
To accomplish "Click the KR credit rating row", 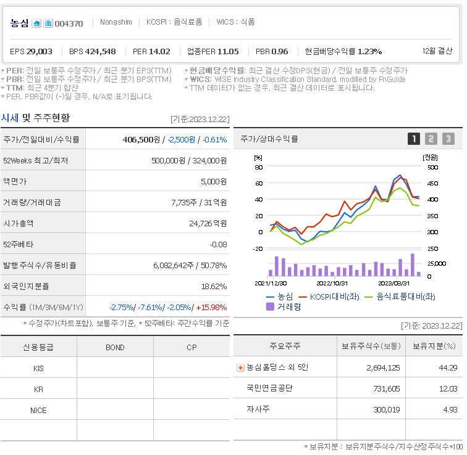I will (x=115, y=389).
